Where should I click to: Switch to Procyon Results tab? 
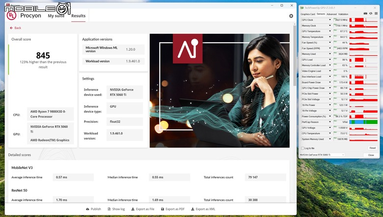click(x=79, y=16)
